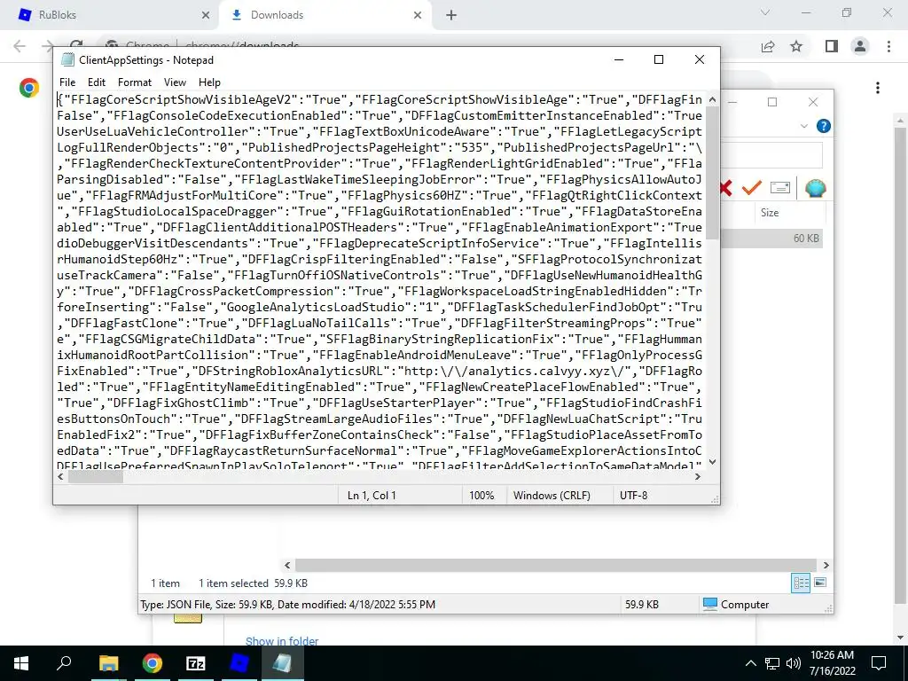Switch Explorer to large icons view
908x681 pixels.
tap(820, 583)
